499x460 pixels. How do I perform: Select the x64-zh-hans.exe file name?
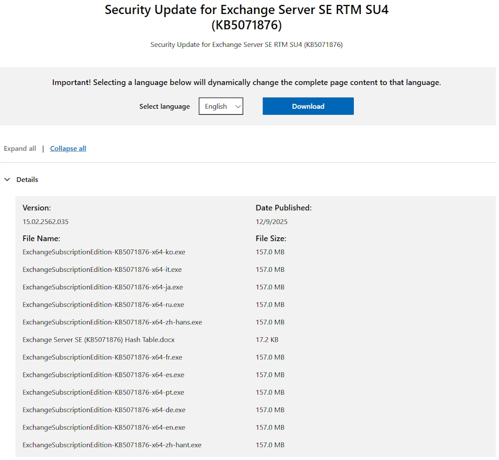(x=112, y=322)
